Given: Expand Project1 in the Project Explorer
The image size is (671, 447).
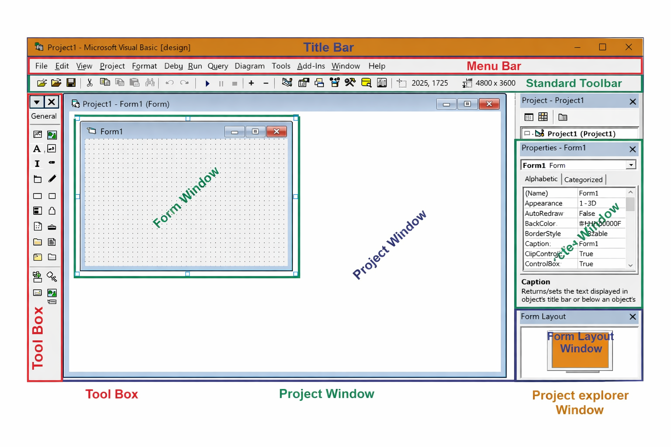Looking at the screenshot, I should point(526,134).
